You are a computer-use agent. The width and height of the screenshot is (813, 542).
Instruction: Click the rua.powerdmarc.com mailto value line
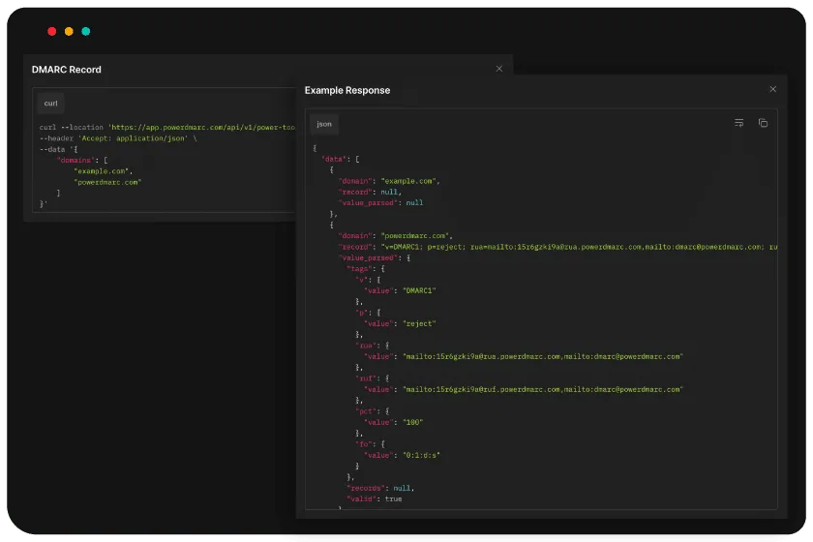(524, 356)
